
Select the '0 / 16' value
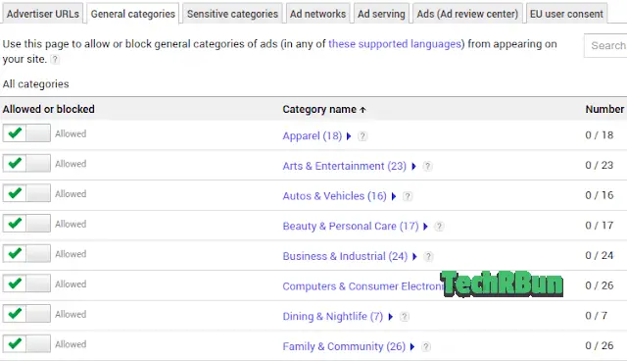click(600, 195)
